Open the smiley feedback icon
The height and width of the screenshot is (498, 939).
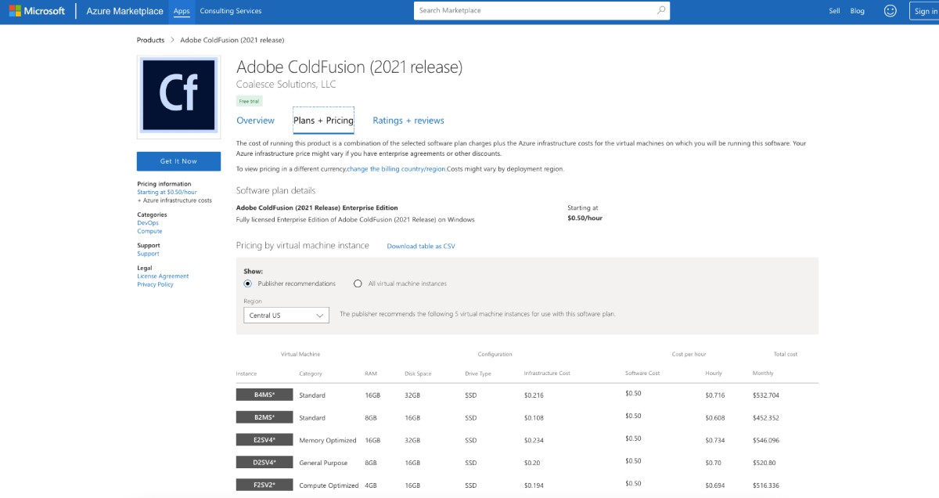tap(890, 10)
